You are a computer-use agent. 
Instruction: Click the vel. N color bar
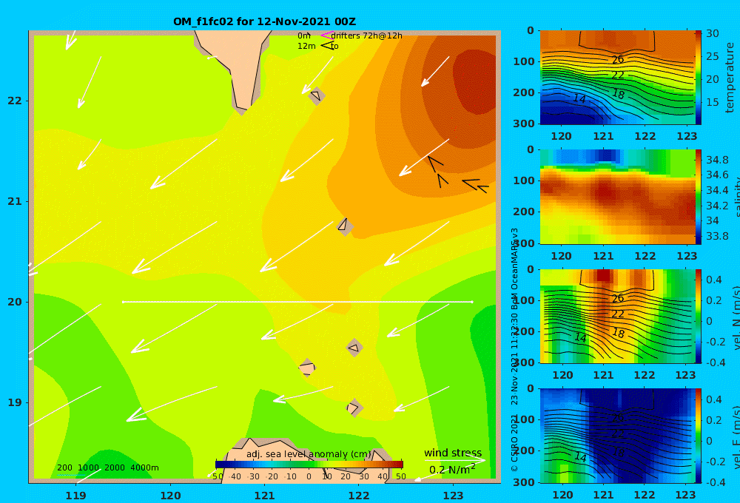coord(698,316)
